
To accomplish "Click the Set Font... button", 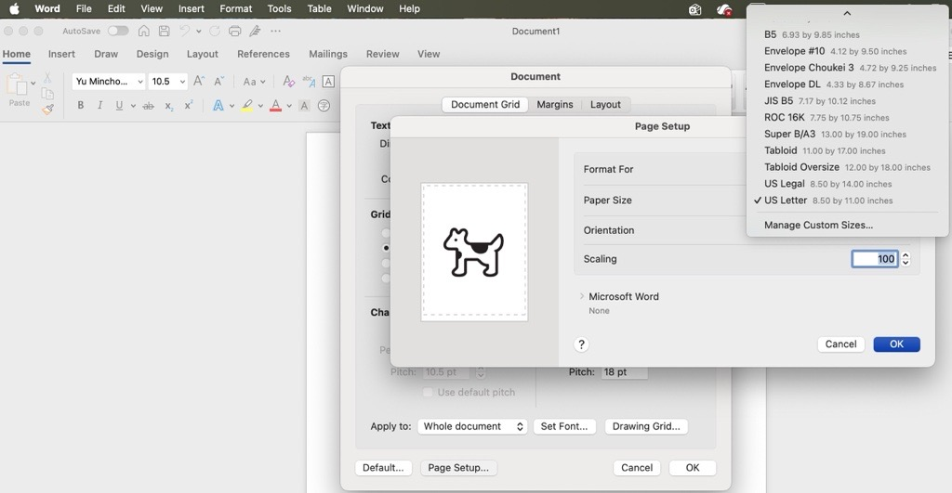I will (x=564, y=426).
